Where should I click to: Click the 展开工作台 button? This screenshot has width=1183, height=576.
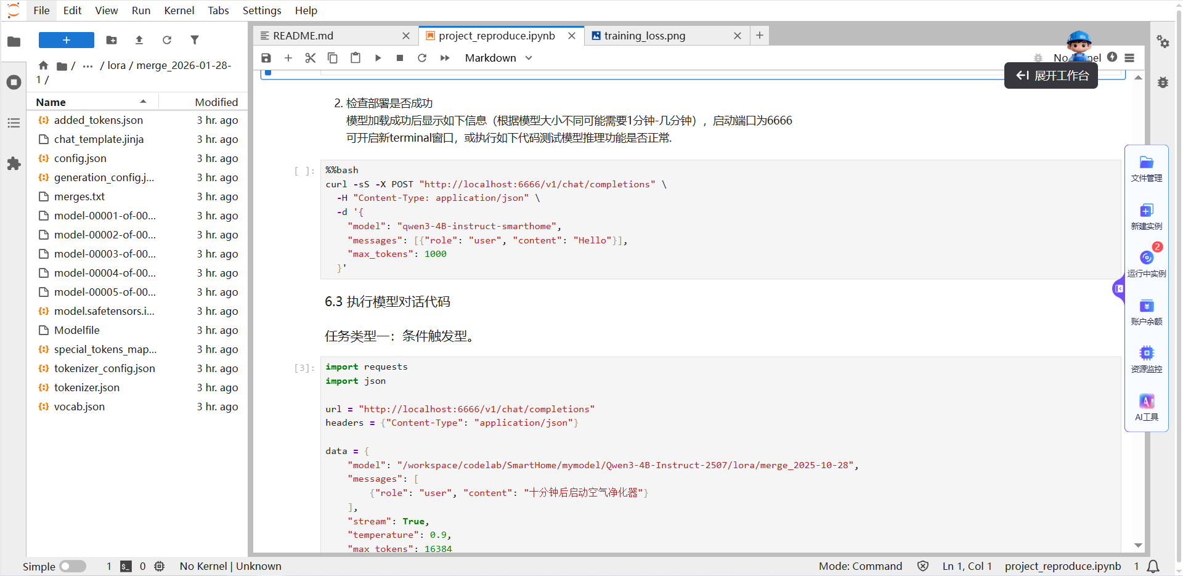point(1051,76)
